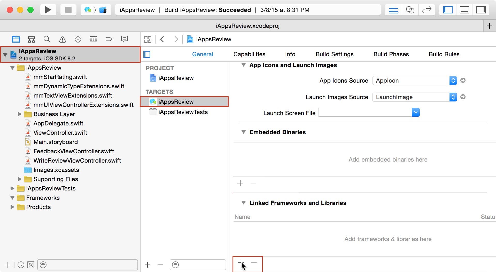Viewport: 496px width, 272px height.
Task: Show the Test navigator
Action: [78, 39]
